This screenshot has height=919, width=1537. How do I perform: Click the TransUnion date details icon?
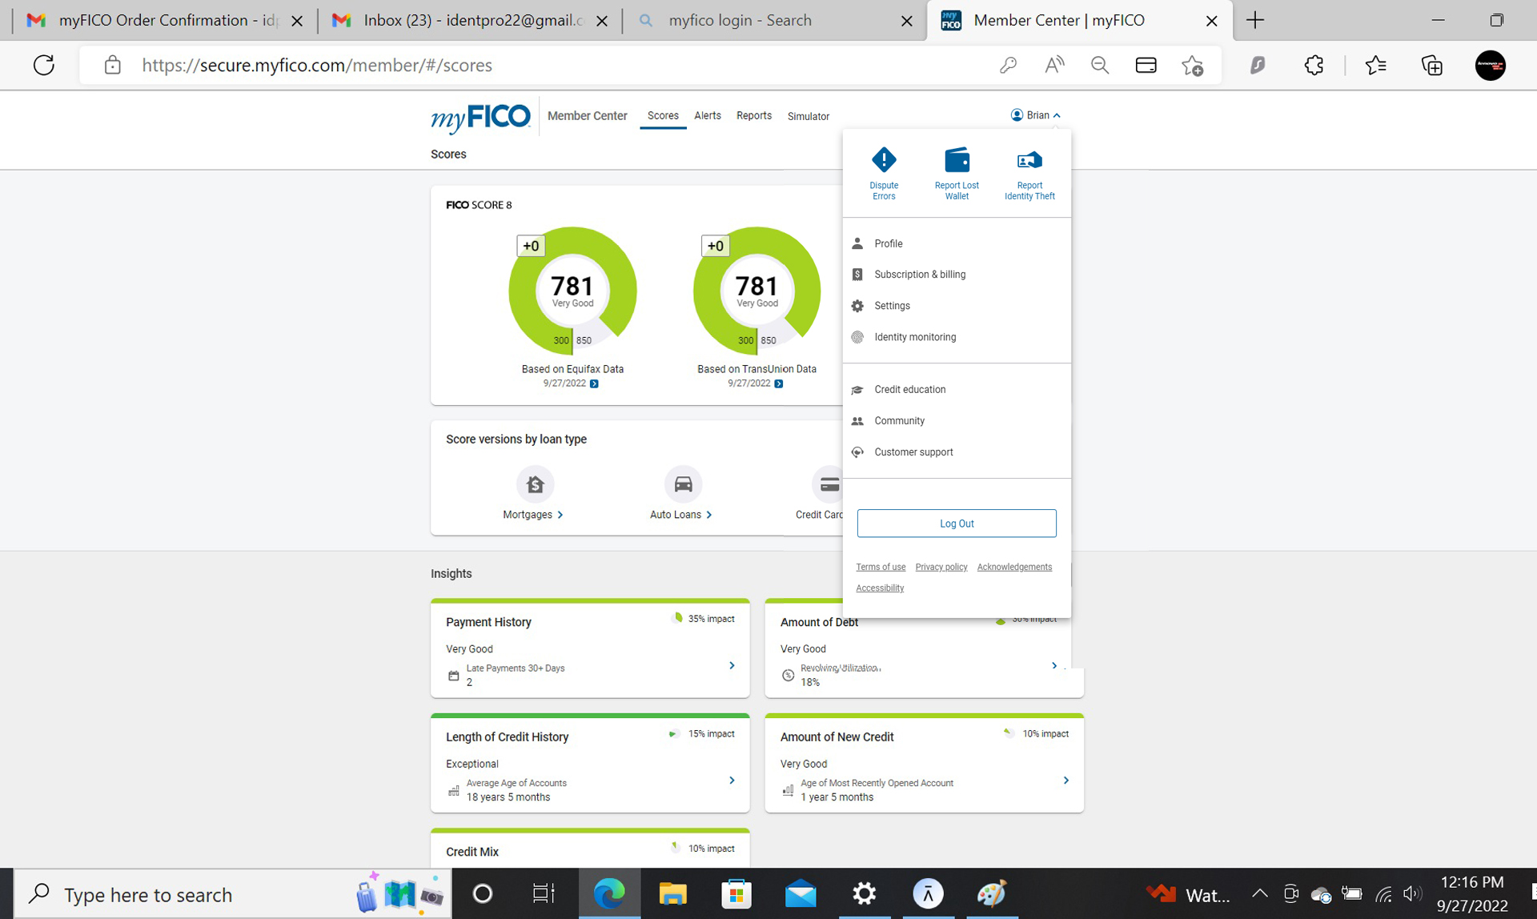click(x=779, y=384)
